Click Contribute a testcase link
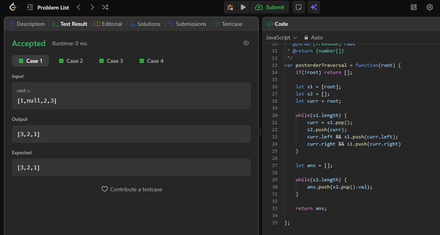Image resolution: width=440 pixels, height=235 pixels. 132,189
